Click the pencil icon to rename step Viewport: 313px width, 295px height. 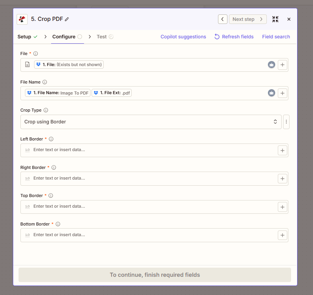pyautogui.click(x=67, y=19)
